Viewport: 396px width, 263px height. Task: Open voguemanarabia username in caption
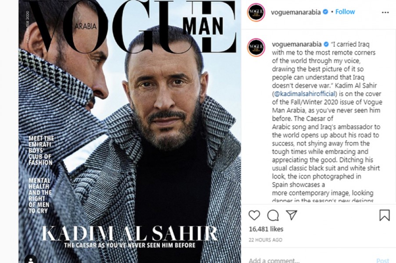coord(297,44)
